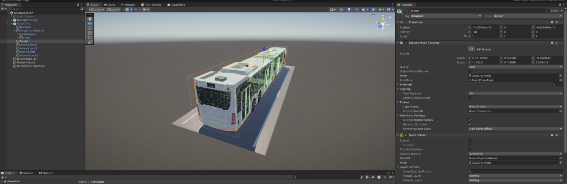Image resolution: width=567 pixels, height=184 pixels.
Task: Toggle scene lighting bulb icon
Action: [349, 9]
